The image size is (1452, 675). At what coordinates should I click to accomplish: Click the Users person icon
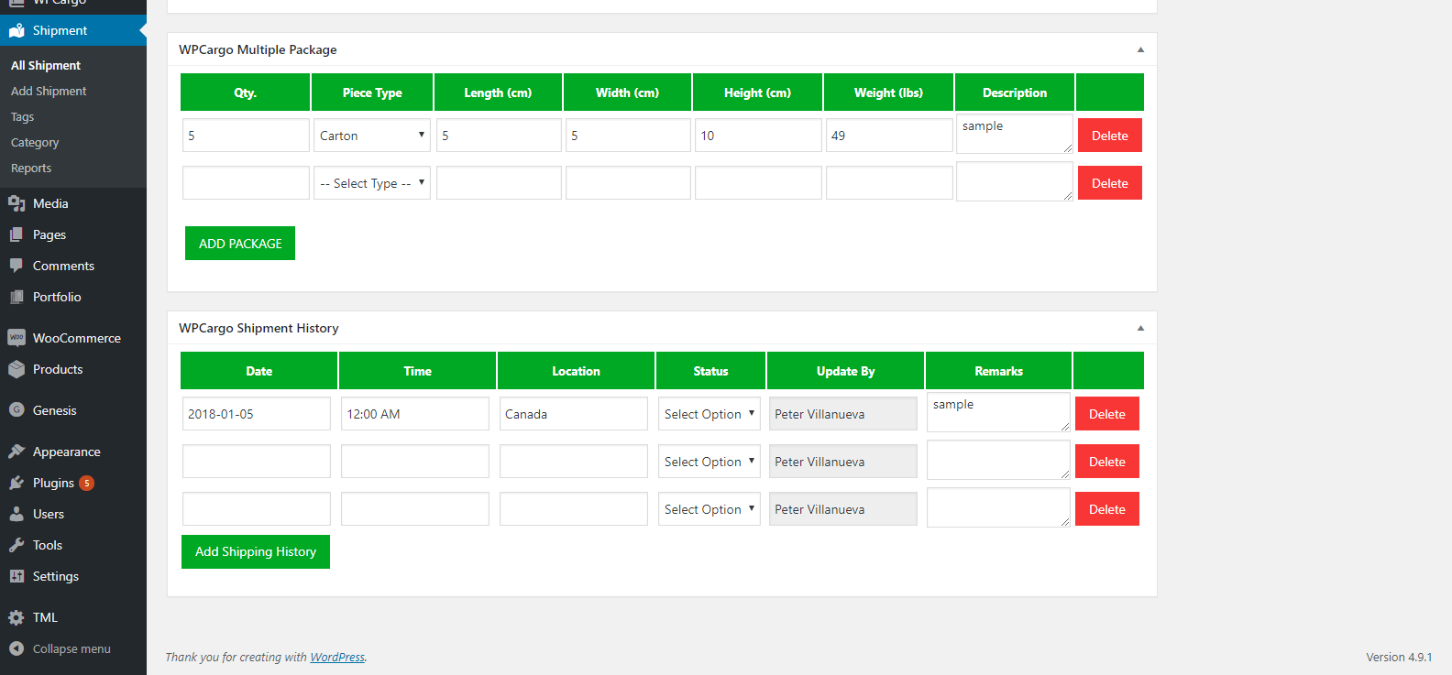(16, 514)
